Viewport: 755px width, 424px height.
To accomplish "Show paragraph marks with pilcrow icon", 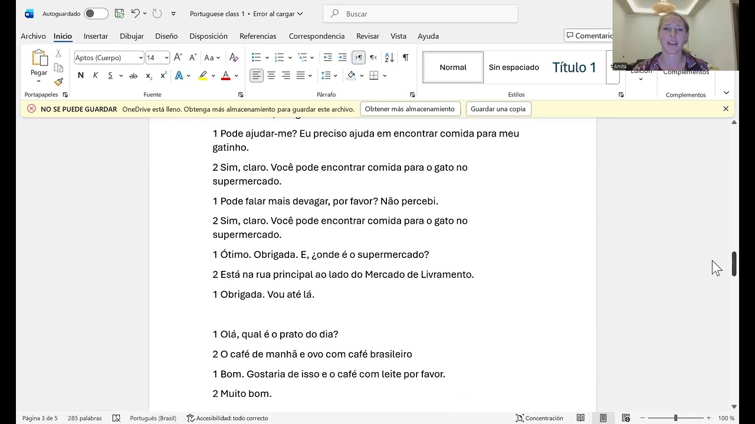I will (x=406, y=58).
